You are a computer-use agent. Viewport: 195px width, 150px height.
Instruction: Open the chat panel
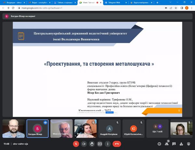[x=174, y=144]
